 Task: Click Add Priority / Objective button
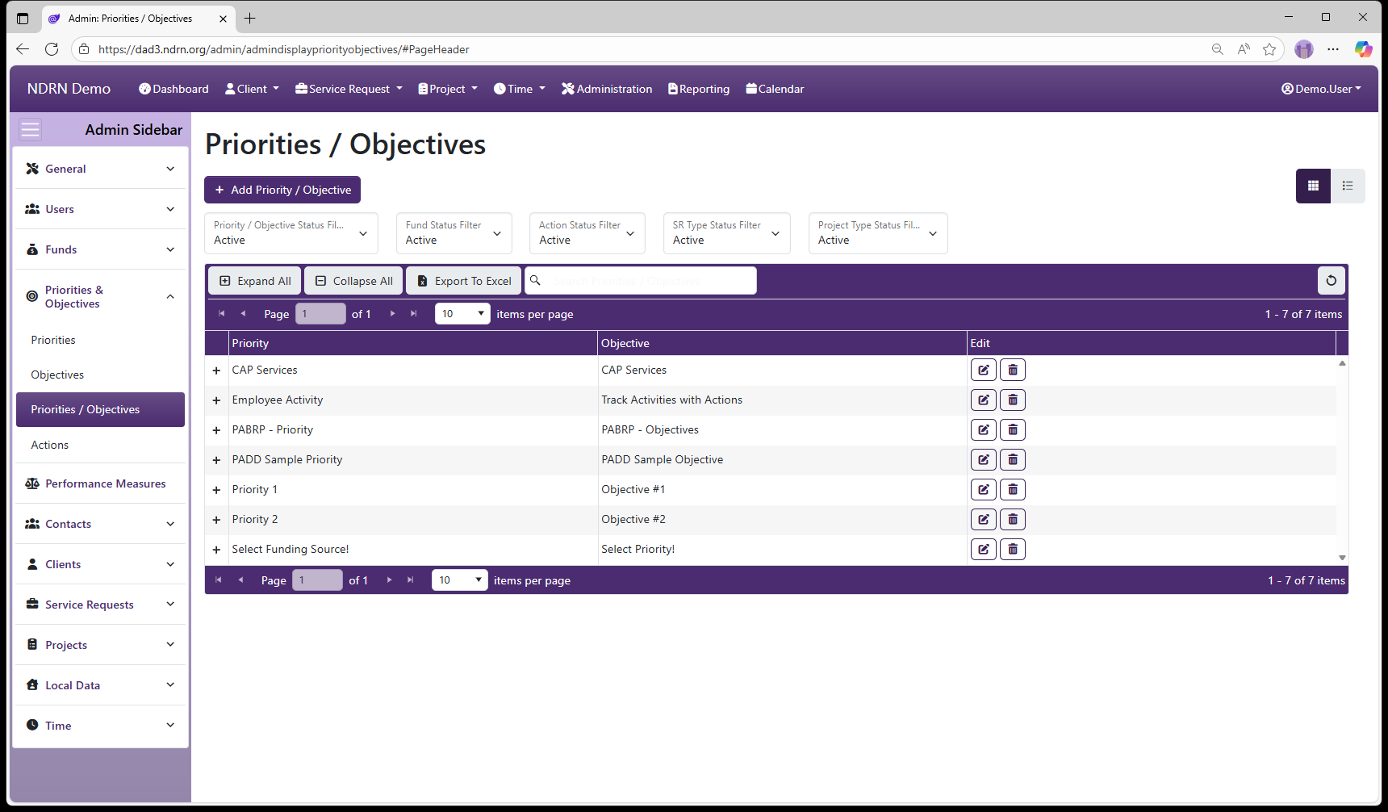point(282,190)
